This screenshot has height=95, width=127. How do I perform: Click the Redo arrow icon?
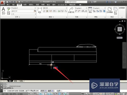tap(27, 2)
